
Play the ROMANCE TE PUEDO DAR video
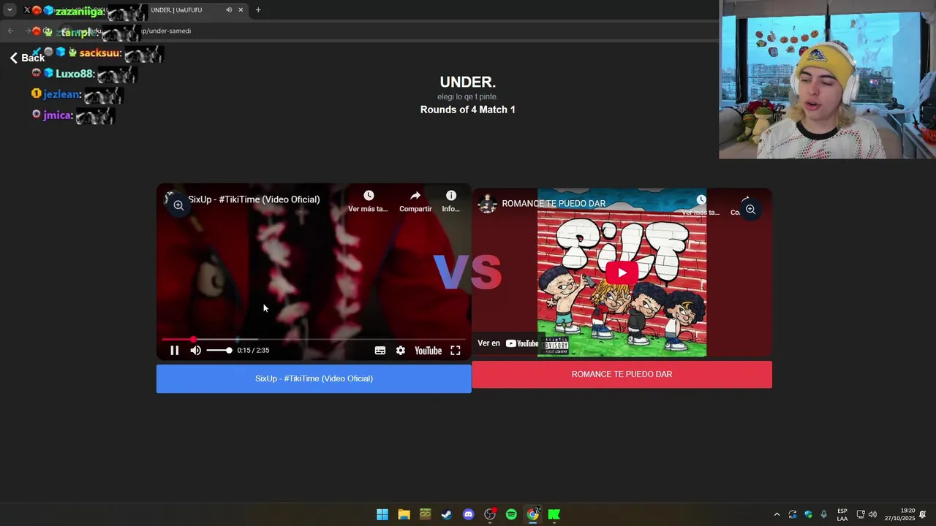pyautogui.click(x=622, y=272)
